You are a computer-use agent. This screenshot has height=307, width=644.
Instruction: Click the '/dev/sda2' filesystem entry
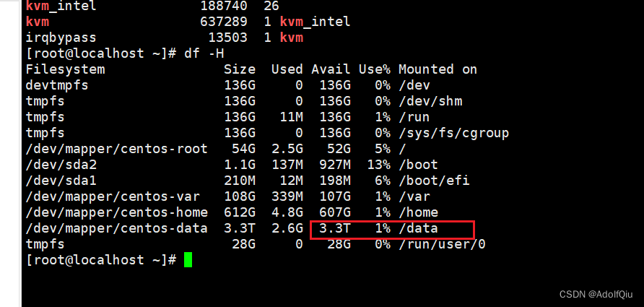pyautogui.click(x=61, y=165)
